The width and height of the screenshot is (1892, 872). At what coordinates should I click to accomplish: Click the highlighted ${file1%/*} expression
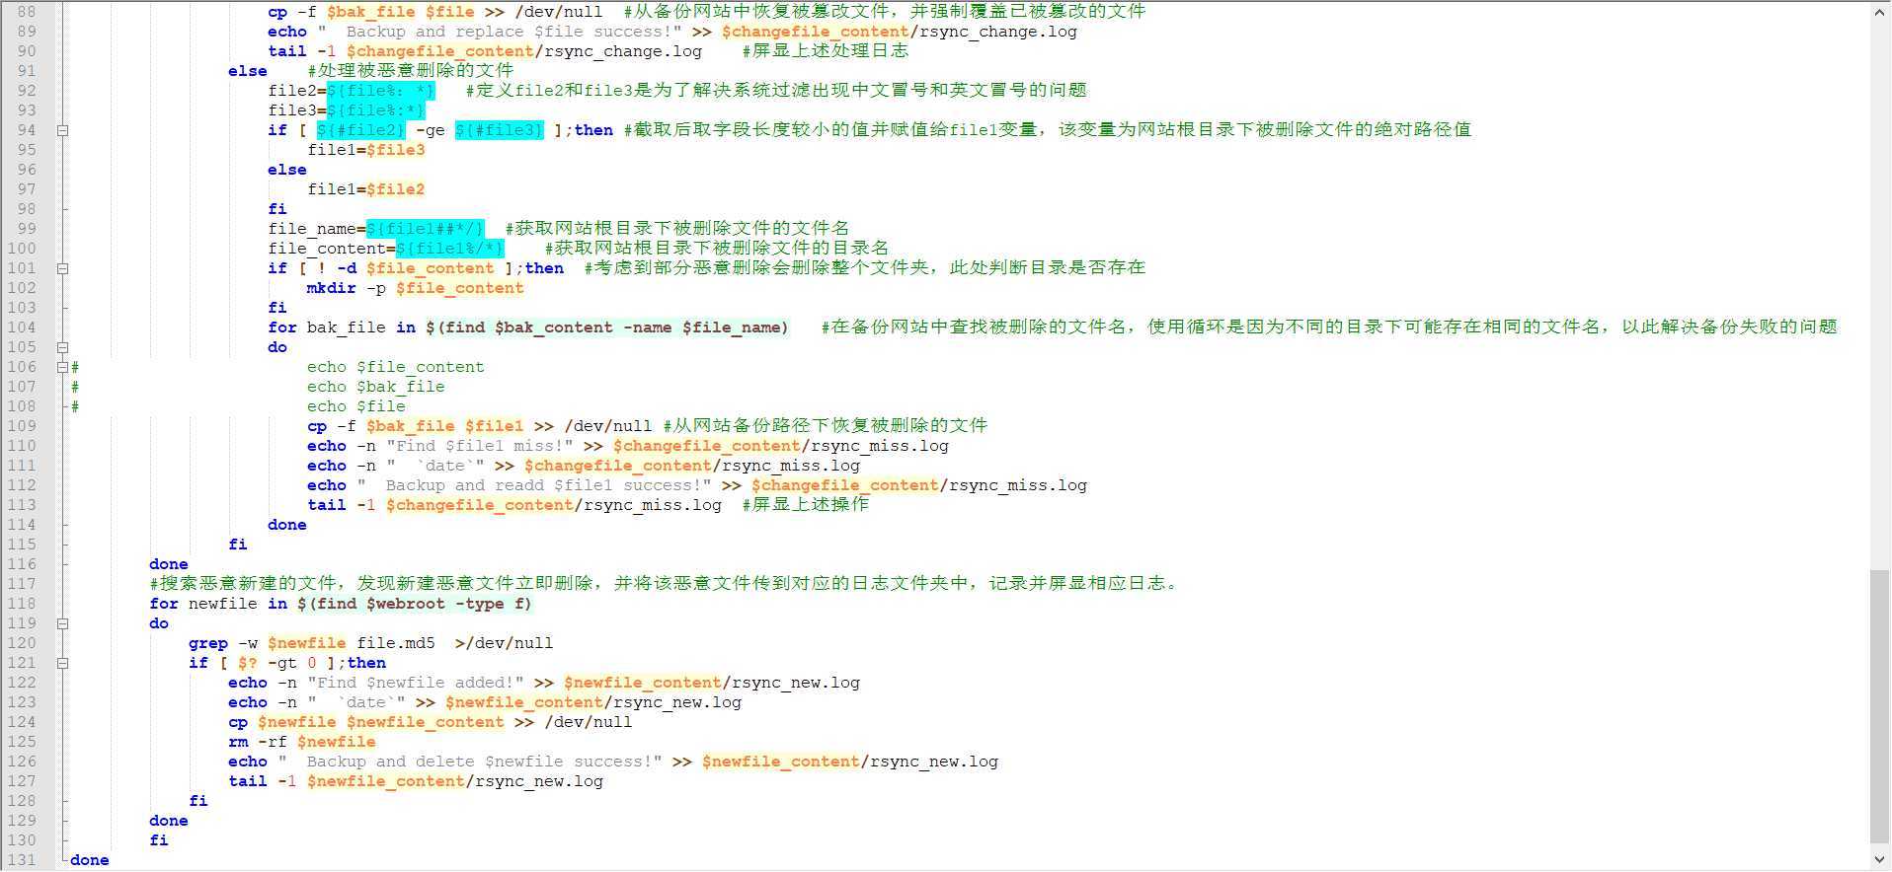tap(450, 249)
